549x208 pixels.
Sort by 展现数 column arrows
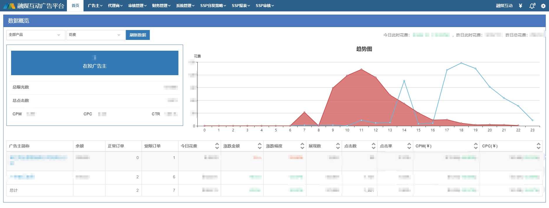pyautogui.click(x=338, y=146)
